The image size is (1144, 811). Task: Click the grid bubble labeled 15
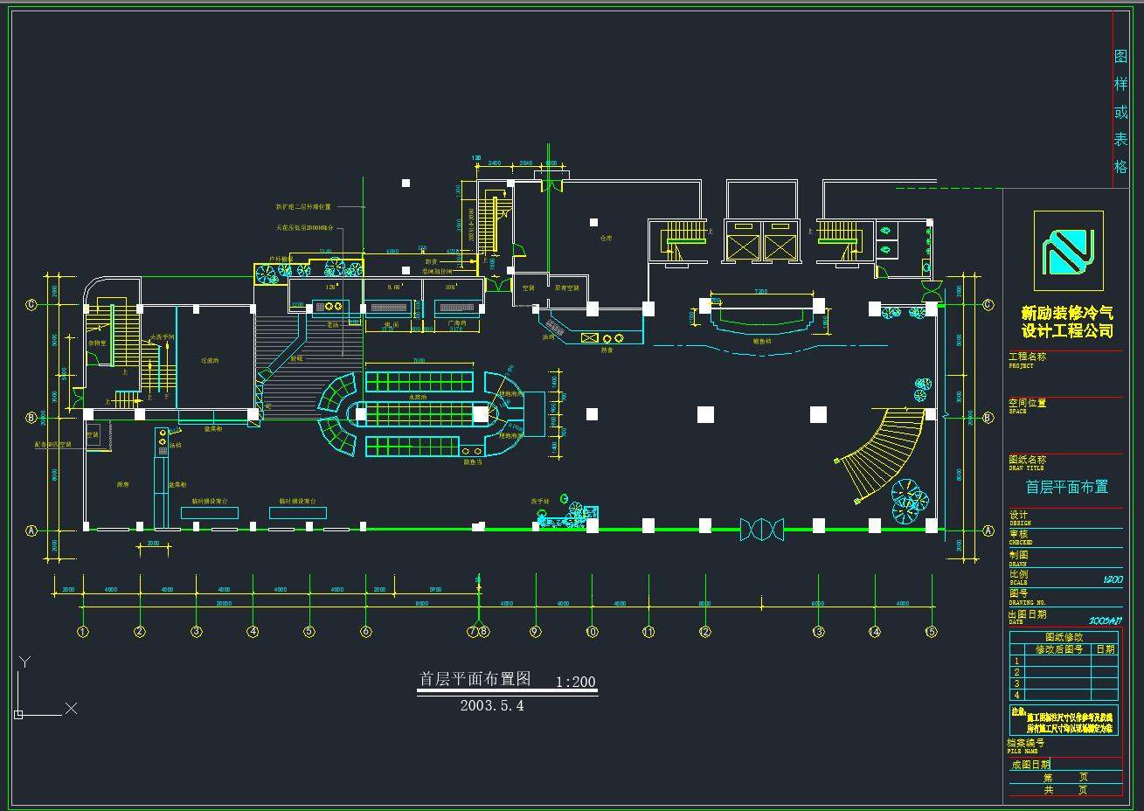931,632
